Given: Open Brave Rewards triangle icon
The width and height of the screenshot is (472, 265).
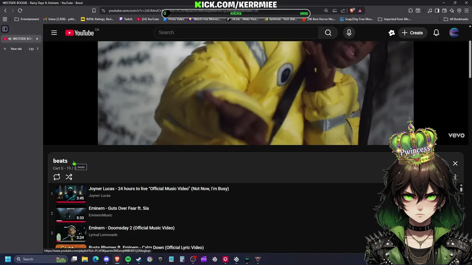Looking at the screenshot, I should tap(360, 11).
